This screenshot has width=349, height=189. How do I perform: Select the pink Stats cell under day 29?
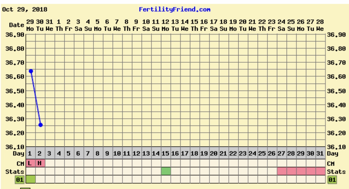[x=301, y=171]
